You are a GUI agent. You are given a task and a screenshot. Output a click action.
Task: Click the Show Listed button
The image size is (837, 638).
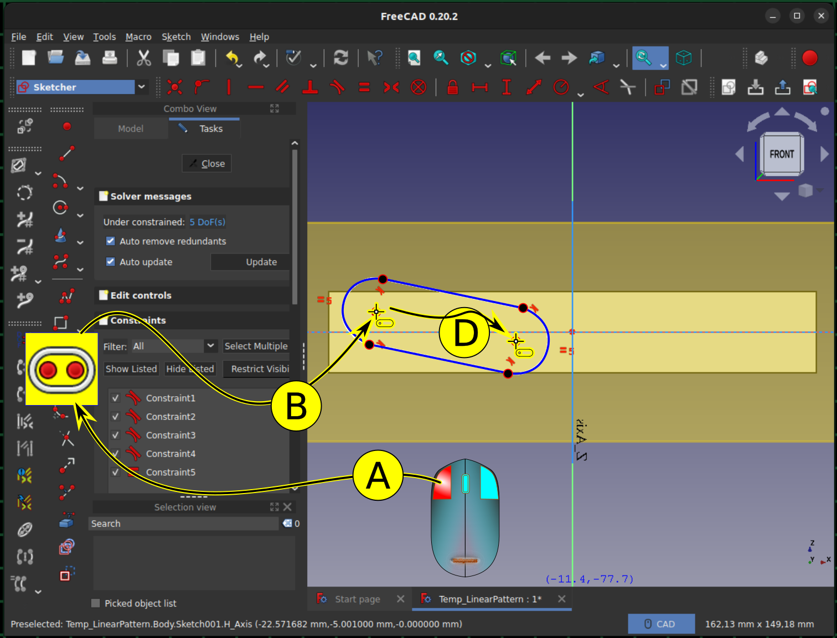(131, 369)
